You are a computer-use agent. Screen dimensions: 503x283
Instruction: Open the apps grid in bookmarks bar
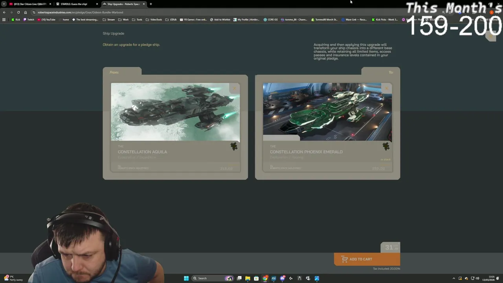pyautogui.click(x=4, y=19)
